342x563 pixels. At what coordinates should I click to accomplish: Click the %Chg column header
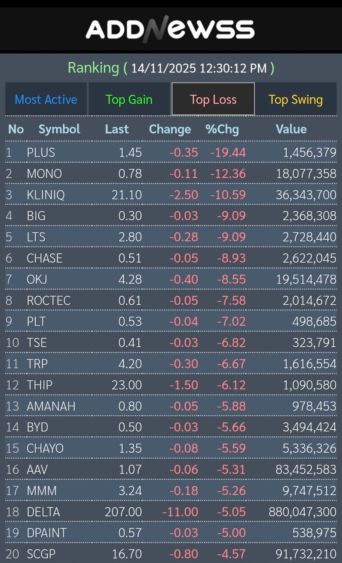click(222, 129)
